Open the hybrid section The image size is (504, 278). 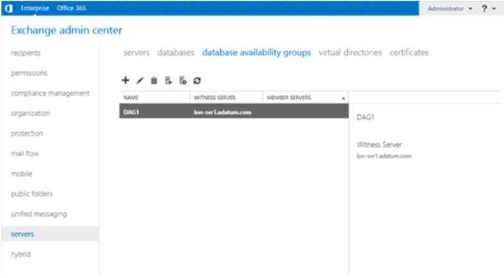pyautogui.click(x=21, y=254)
